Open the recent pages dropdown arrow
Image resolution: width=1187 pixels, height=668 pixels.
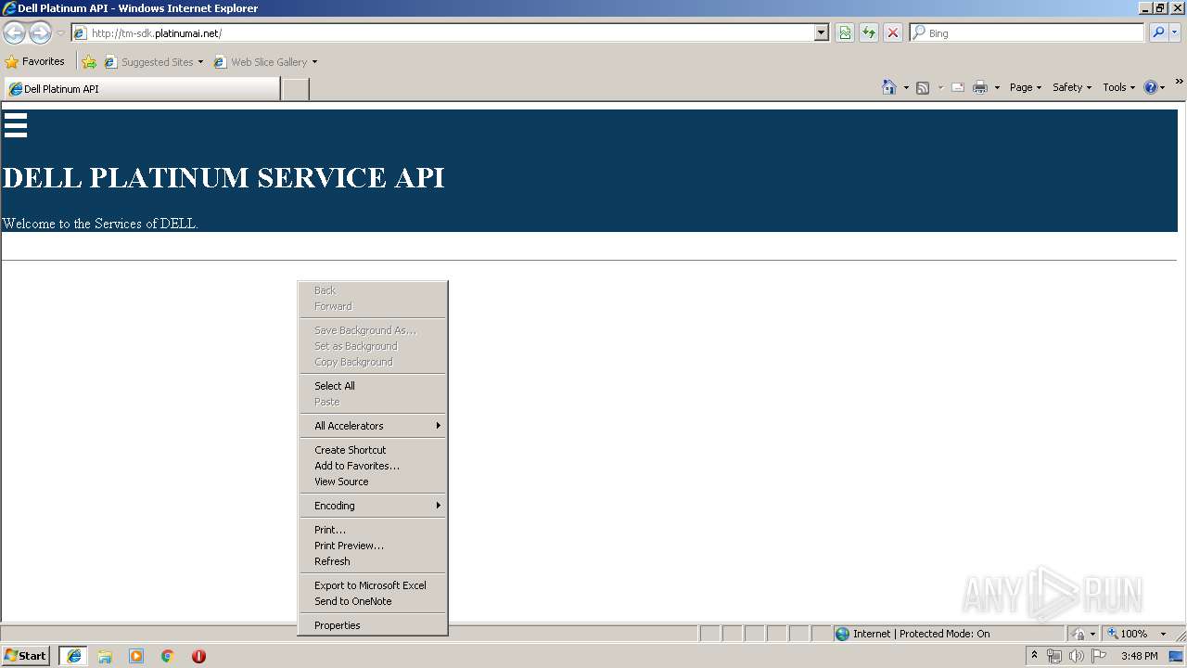[60, 33]
